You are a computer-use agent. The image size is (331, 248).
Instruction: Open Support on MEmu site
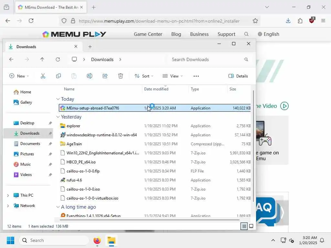coord(226,34)
